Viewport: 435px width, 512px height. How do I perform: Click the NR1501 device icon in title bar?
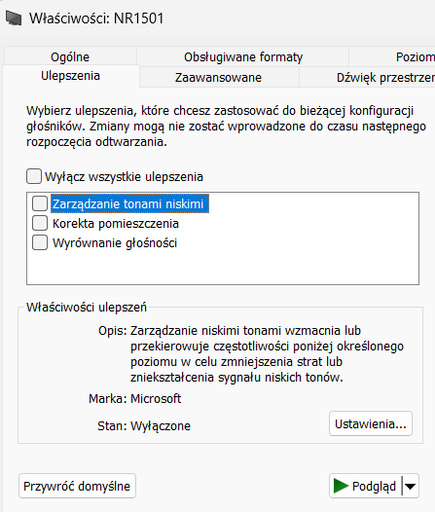coord(14,18)
